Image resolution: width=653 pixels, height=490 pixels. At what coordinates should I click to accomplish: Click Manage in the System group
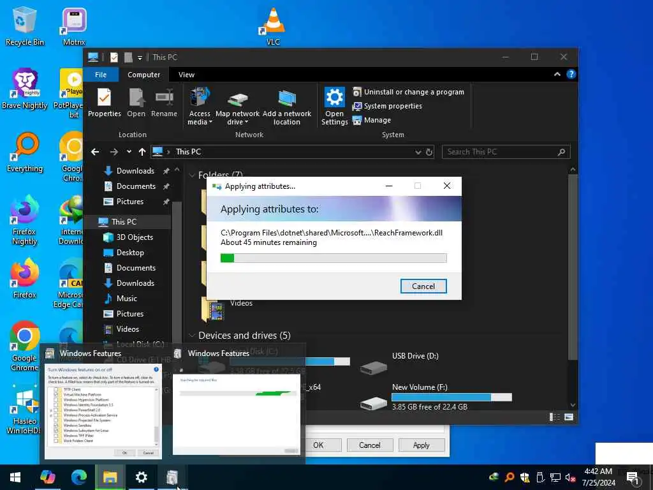click(x=372, y=120)
